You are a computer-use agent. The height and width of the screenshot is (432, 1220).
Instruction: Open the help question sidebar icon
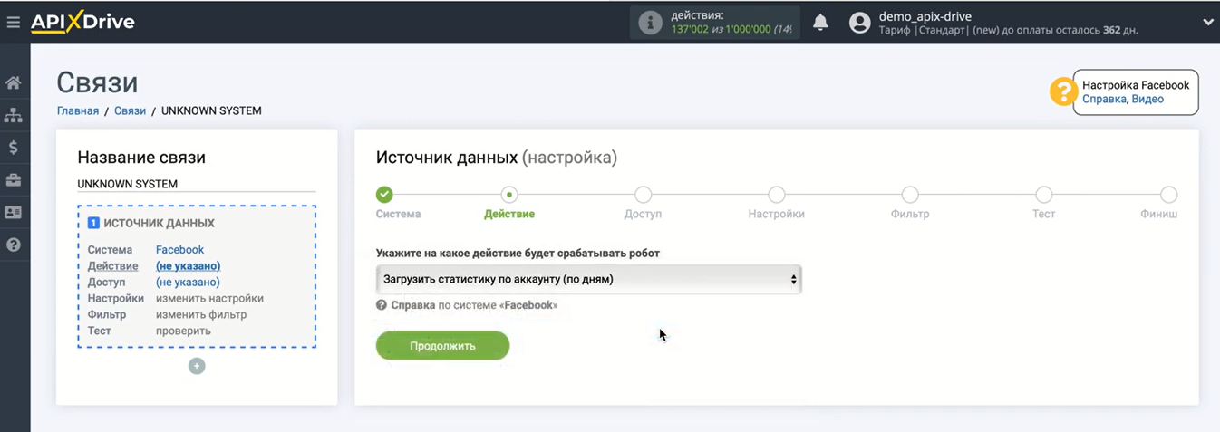point(14,245)
